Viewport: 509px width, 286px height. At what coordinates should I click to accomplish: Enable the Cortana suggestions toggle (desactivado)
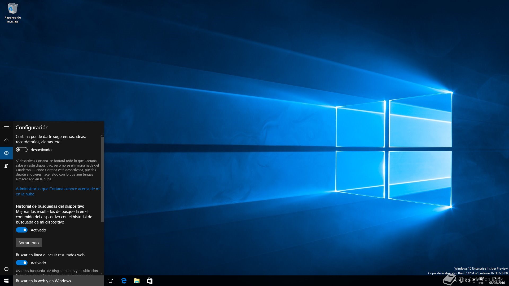pyautogui.click(x=22, y=150)
